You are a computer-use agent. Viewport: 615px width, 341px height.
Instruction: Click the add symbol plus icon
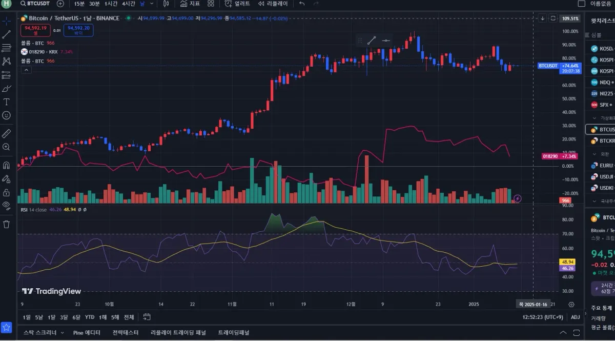(60, 4)
